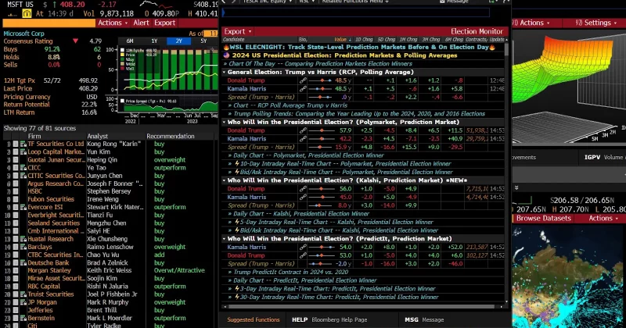
Task: Click range slider on PredictIt Kamala Harris row
Action: [320, 247]
